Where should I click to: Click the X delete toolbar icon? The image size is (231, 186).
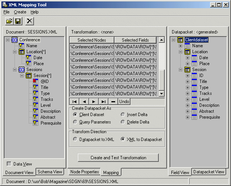click(x=29, y=22)
